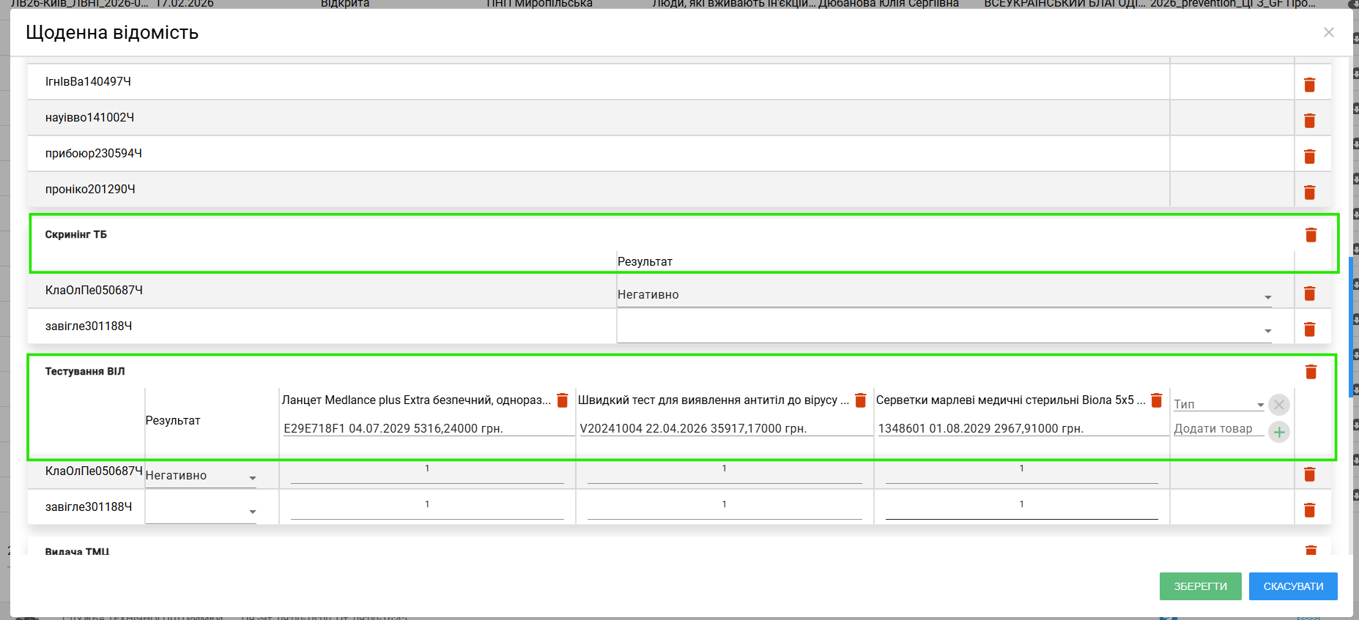Open the Тип dropdown
1359x620 pixels.
pyautogui.click(x=1219, y=405)
